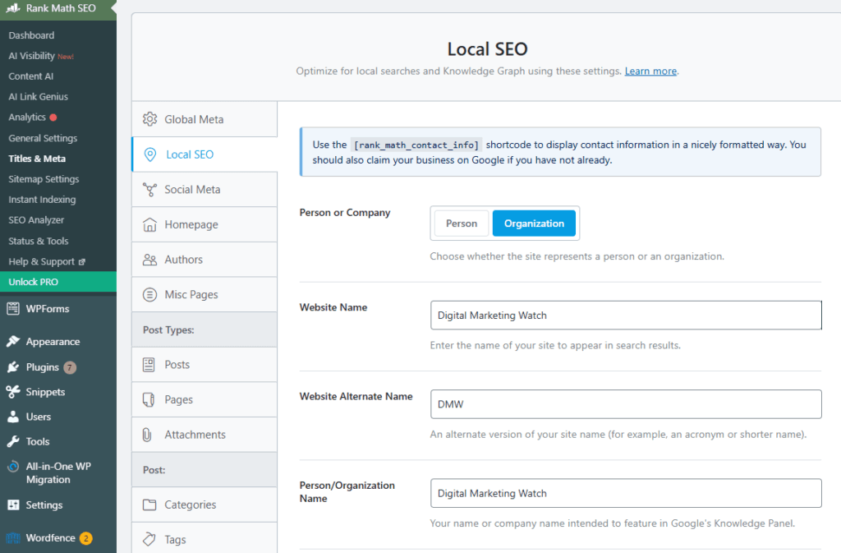Click the Authors people icon
841x553 pixels.
149,260
